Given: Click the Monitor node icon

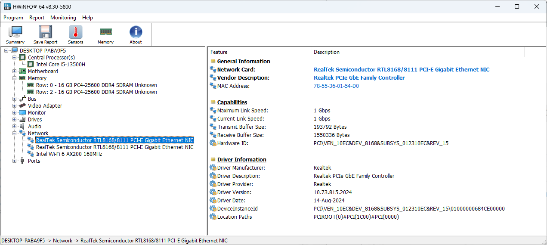Looking at the screenshot, I should [23, 112].
